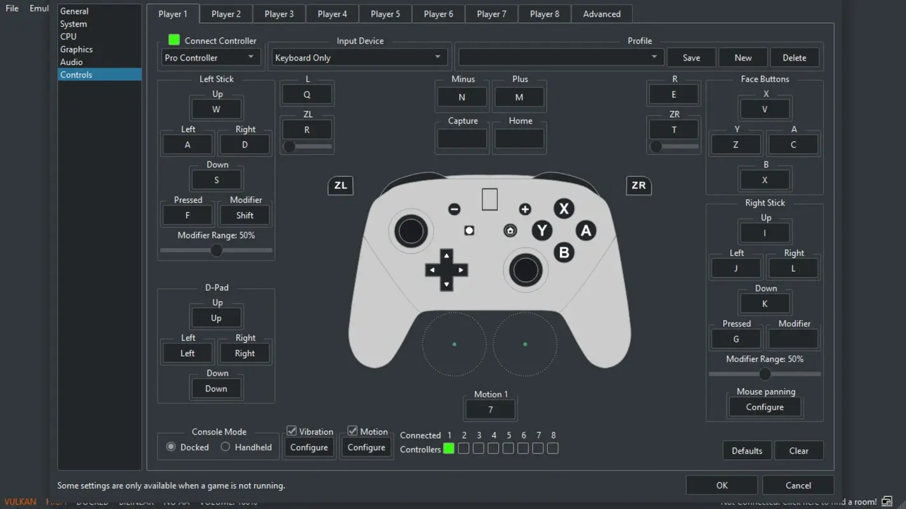
Task: Click the A button on the controller diagram
Action: (586, 230)
